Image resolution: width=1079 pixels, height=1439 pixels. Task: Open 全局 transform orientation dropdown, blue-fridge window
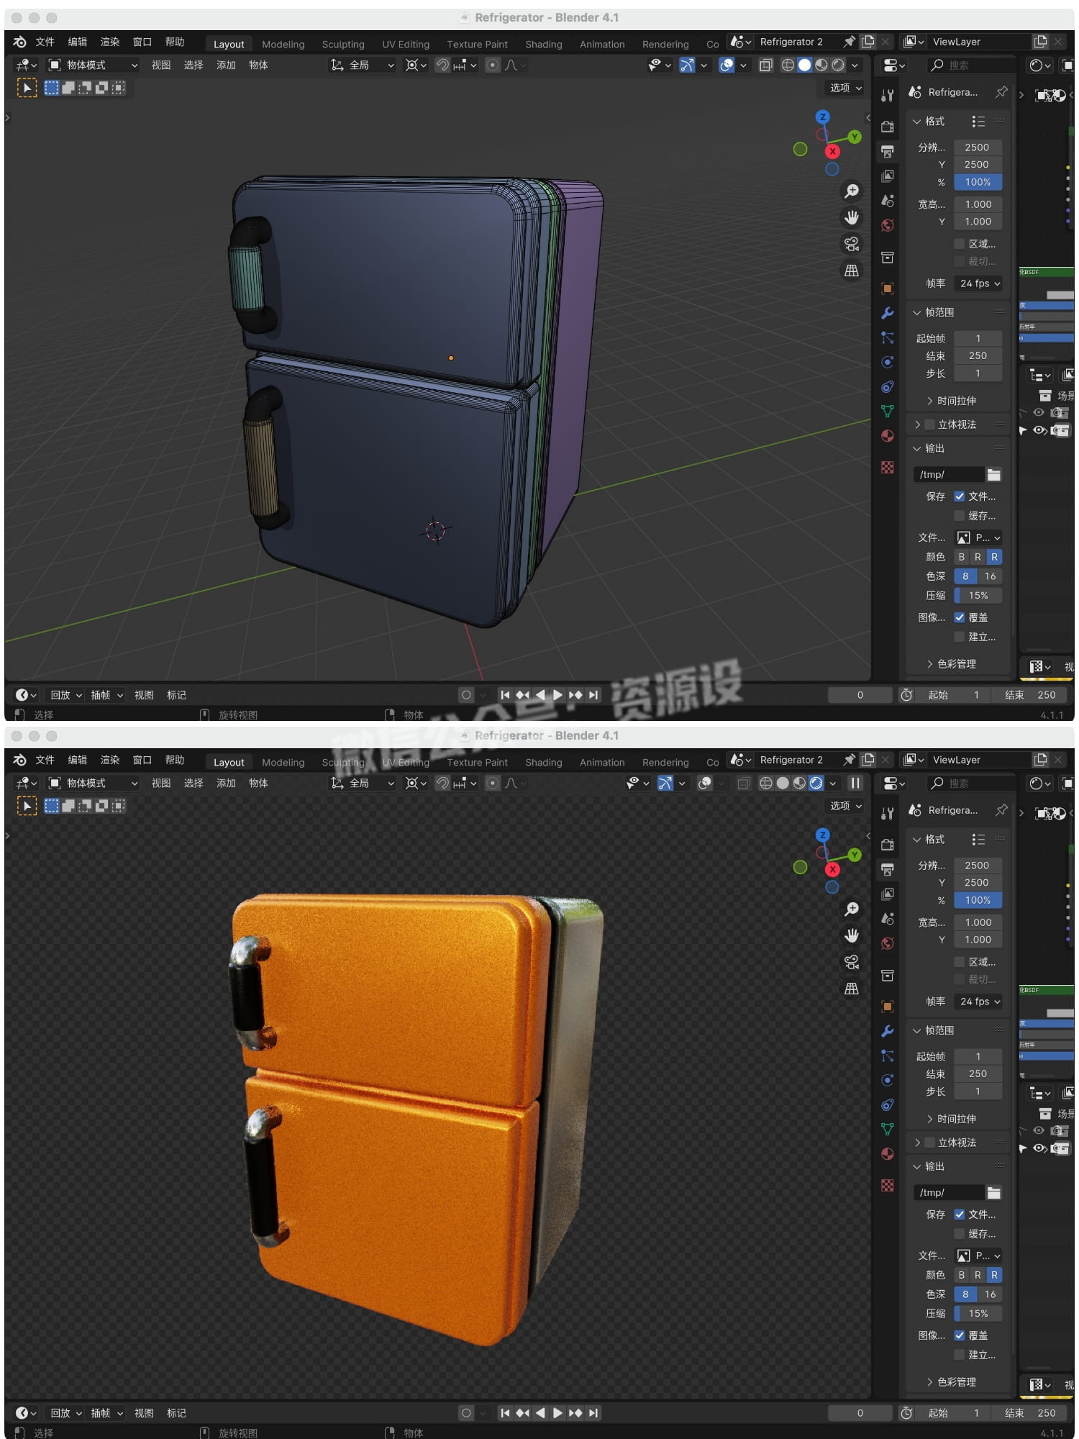(x=363, y=65)
